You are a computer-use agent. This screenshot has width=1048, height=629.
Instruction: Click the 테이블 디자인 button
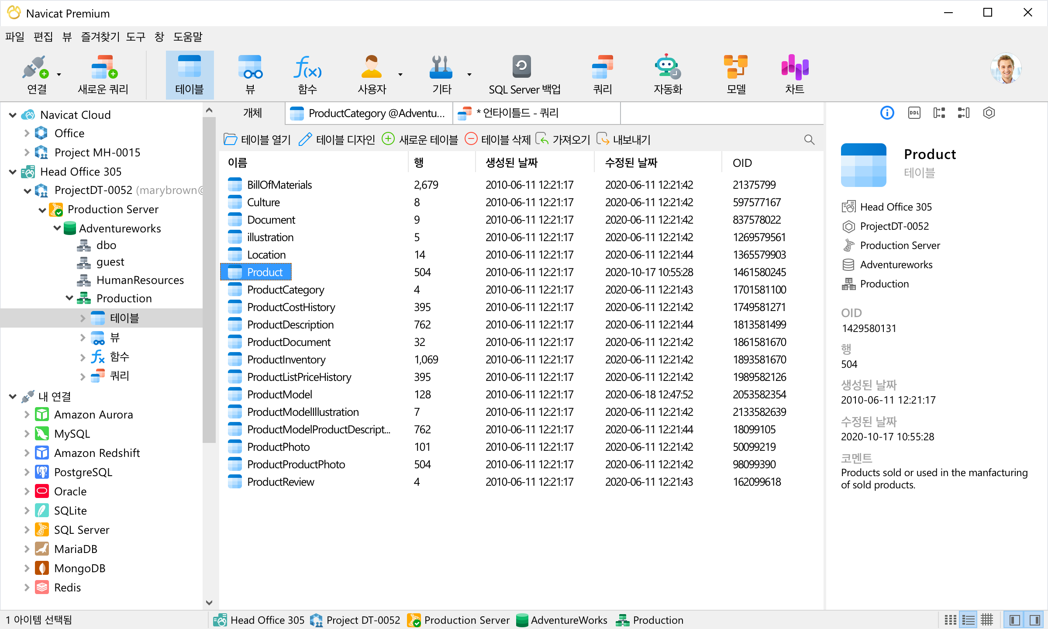pos(337,140)
